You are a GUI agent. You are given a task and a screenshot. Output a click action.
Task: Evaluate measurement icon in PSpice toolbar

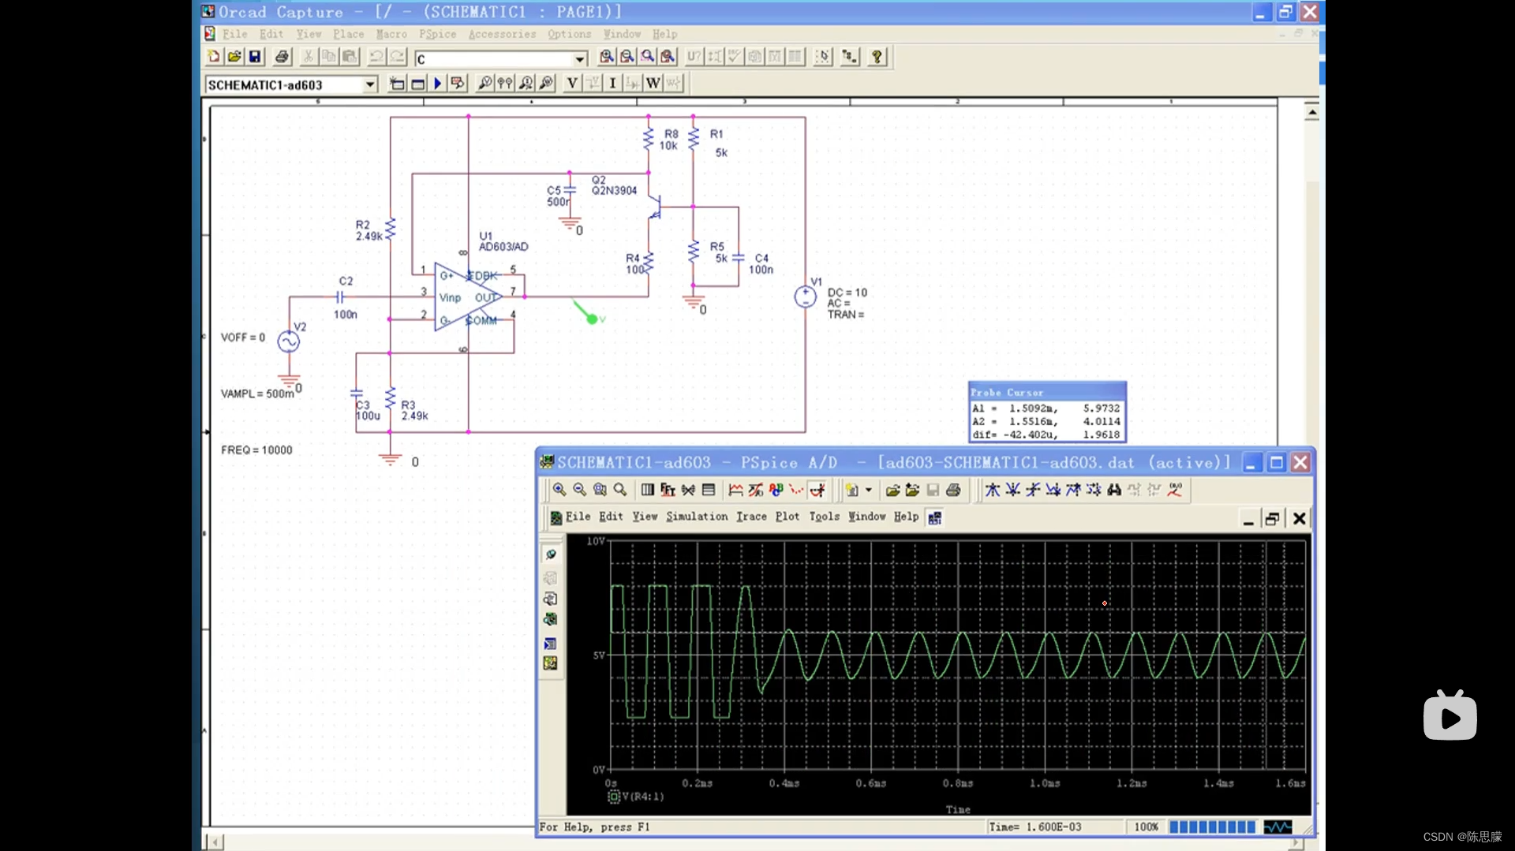point(756,490)
